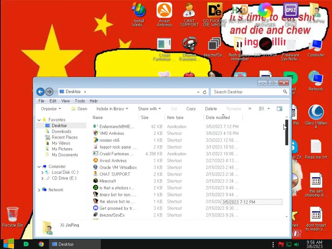Click the Windows Start button
The height and width of the screenshot is (249, 332).
(9, 244)
